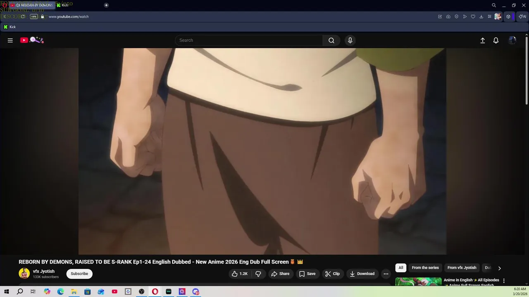Open Task View on taskbar
The height and width of the screenshot is (297, 529).
(33, 292)
